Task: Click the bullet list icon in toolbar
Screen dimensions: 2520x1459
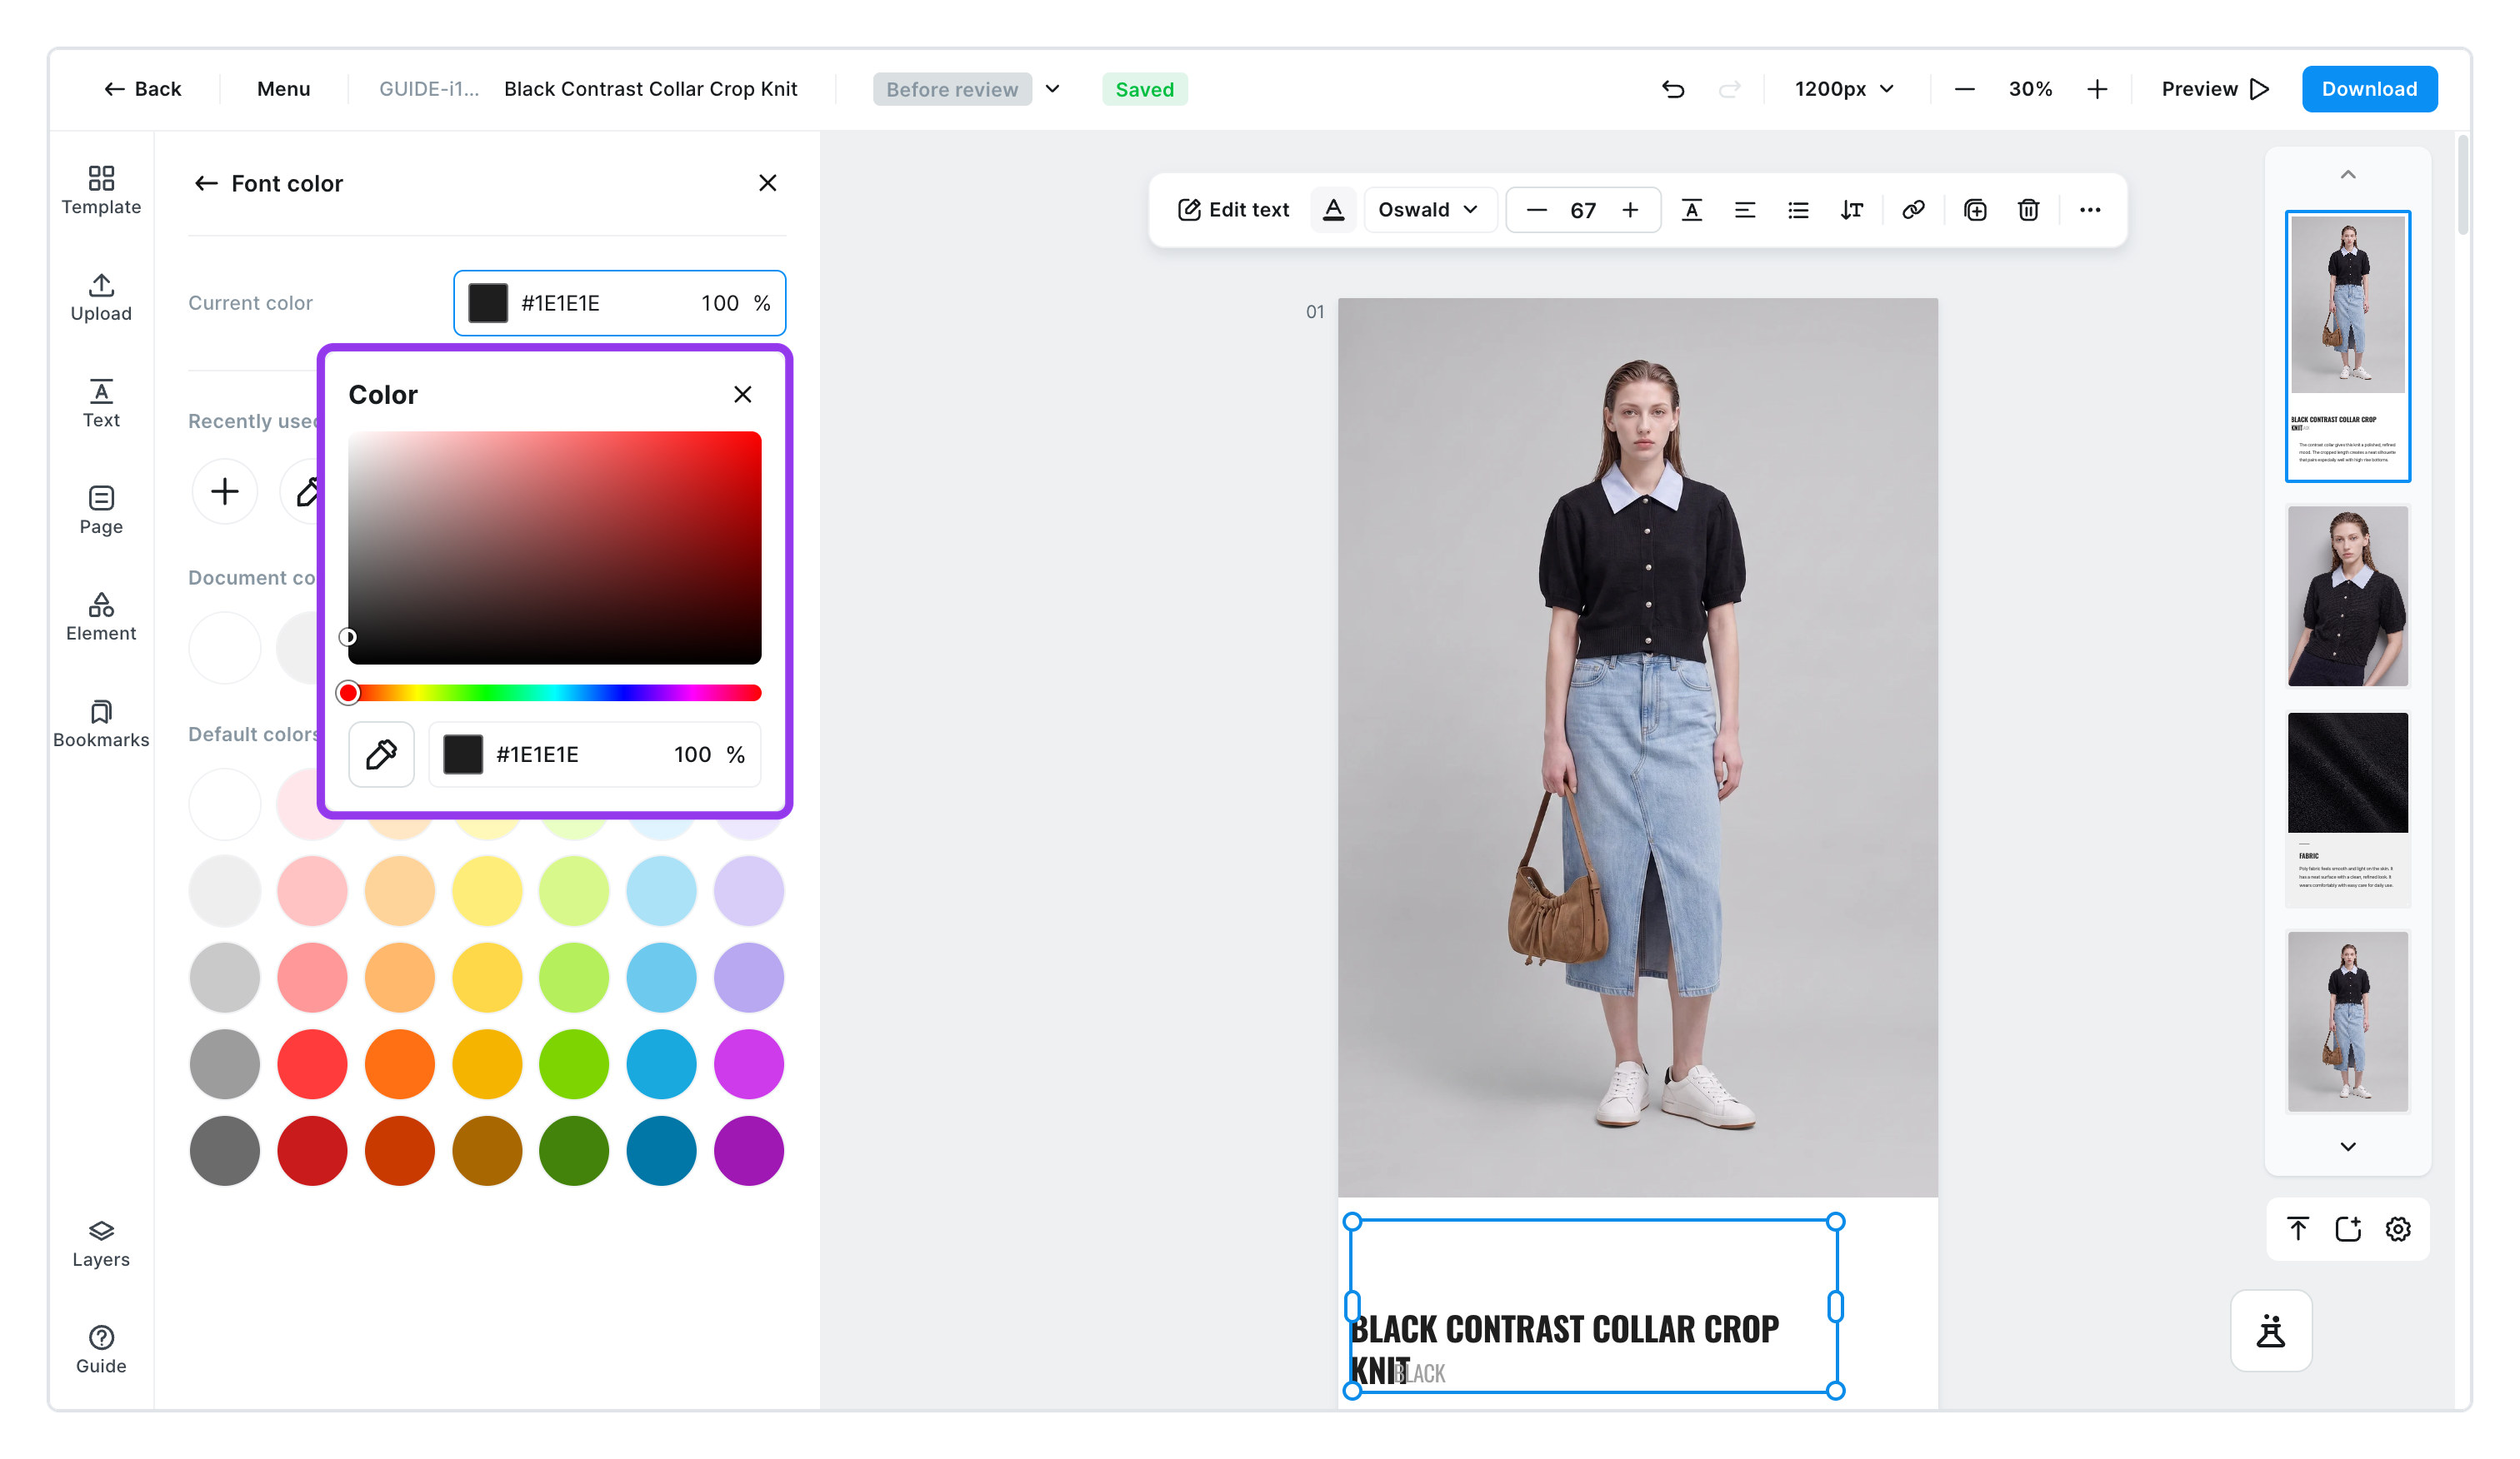Action: 1798,210
